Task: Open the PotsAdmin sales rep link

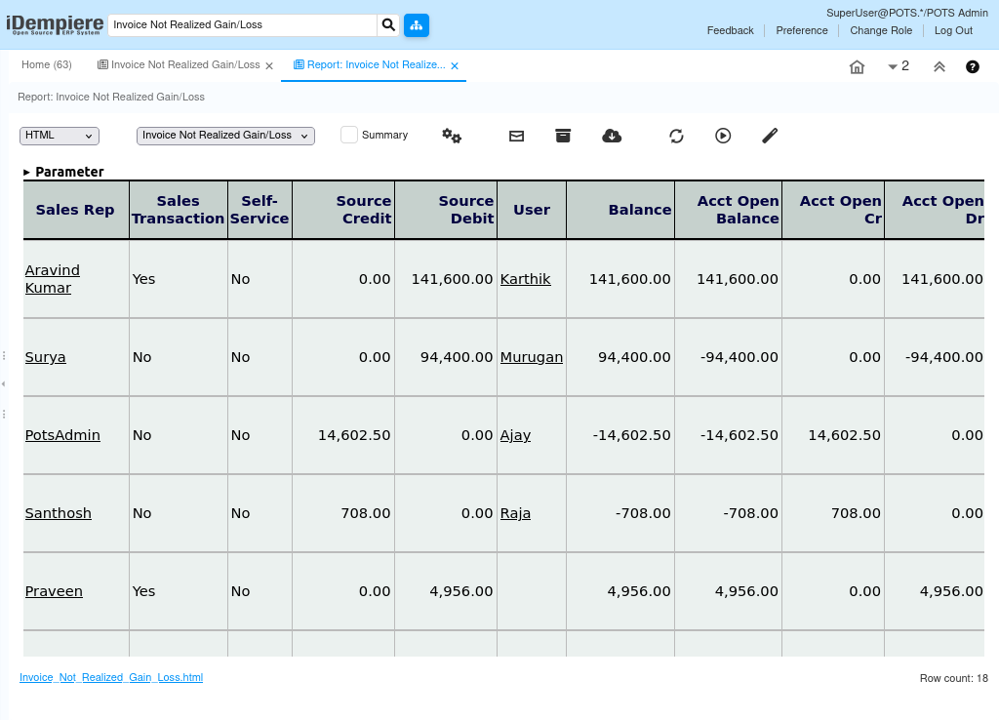Action: click(x=62, y=435)
